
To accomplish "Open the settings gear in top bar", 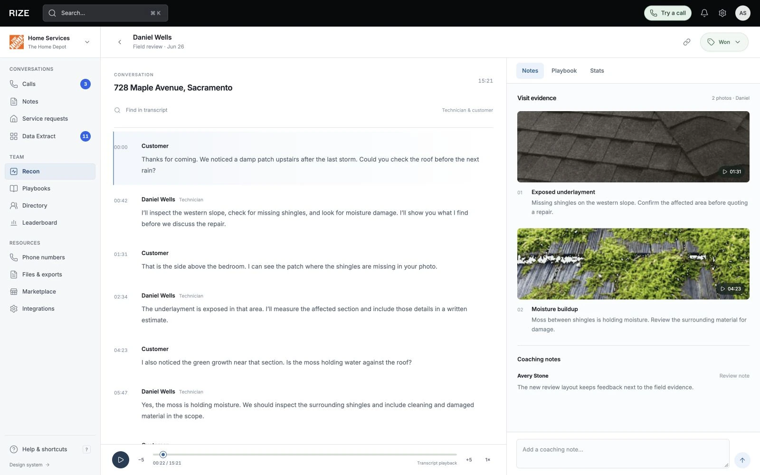I will click(722, 13).
